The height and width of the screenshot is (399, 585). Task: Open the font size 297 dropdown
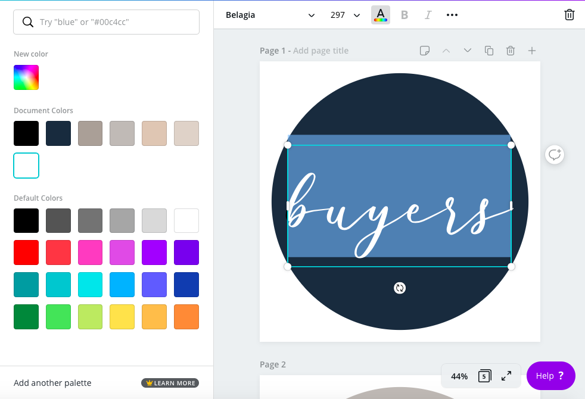[345, 15]
